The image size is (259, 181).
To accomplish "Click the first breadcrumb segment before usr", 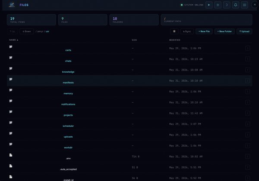I will (x=40, y=31).
